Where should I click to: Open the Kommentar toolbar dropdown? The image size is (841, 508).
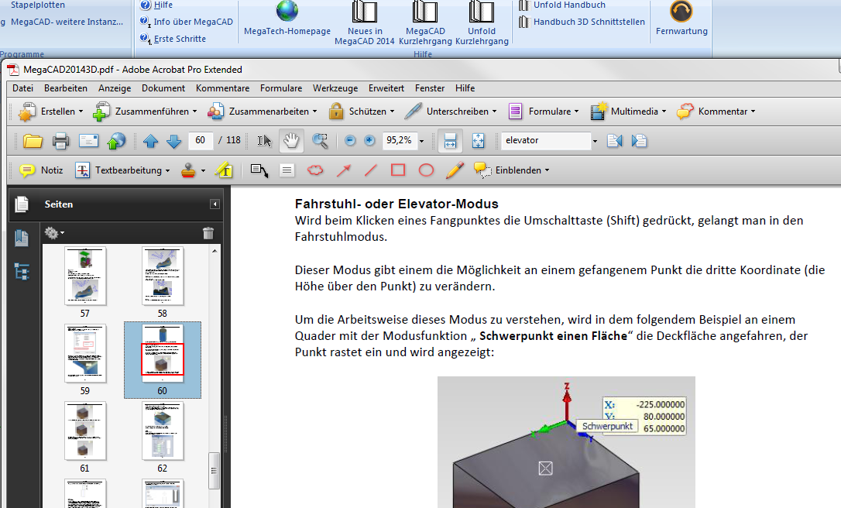tap(716, 112)
